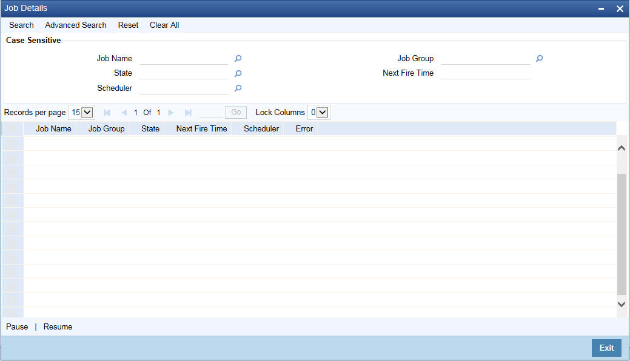The image size is (630, 361).
Task: Go to next page of results
Action: point(171,113)
